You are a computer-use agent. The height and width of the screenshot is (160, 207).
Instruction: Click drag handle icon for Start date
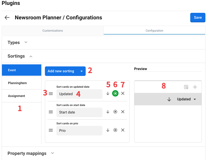(51, 112)
